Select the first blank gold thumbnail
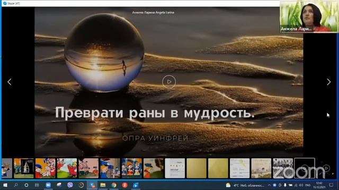The height and width of the screenshot is (190, 339). [197, 168]
